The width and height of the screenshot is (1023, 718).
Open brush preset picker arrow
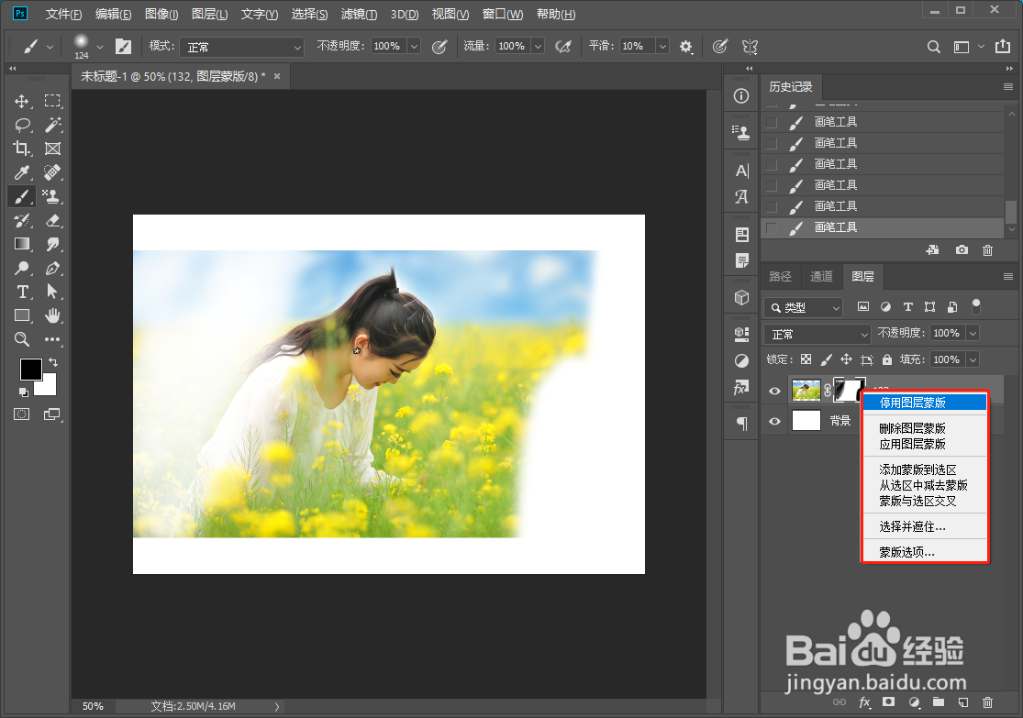tap(100, 47)
